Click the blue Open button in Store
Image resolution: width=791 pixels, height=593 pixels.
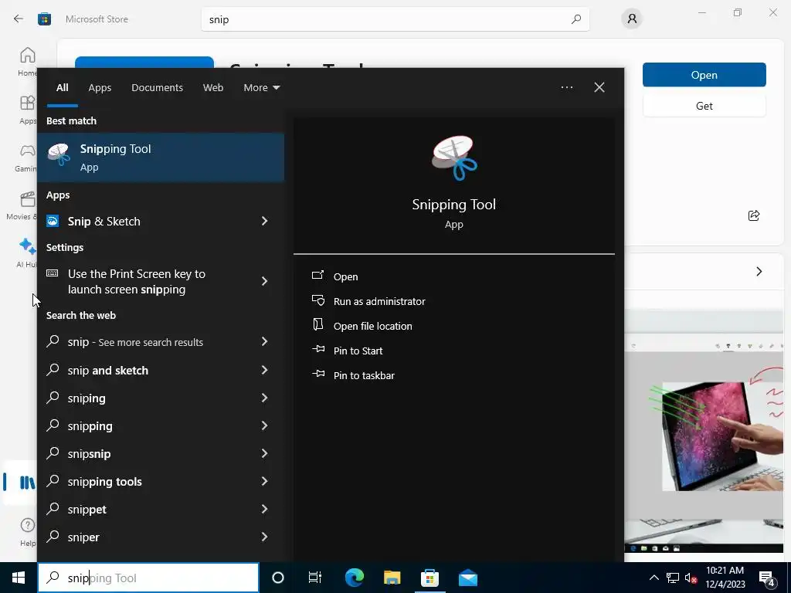click(704, 75)
